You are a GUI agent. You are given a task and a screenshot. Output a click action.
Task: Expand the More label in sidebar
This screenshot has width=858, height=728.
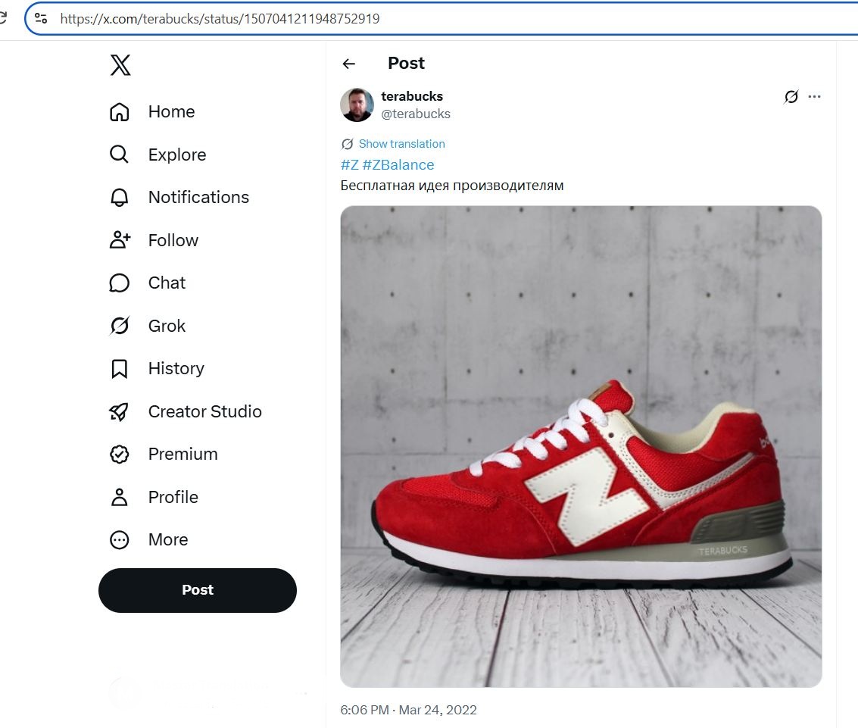coord(168,539)
